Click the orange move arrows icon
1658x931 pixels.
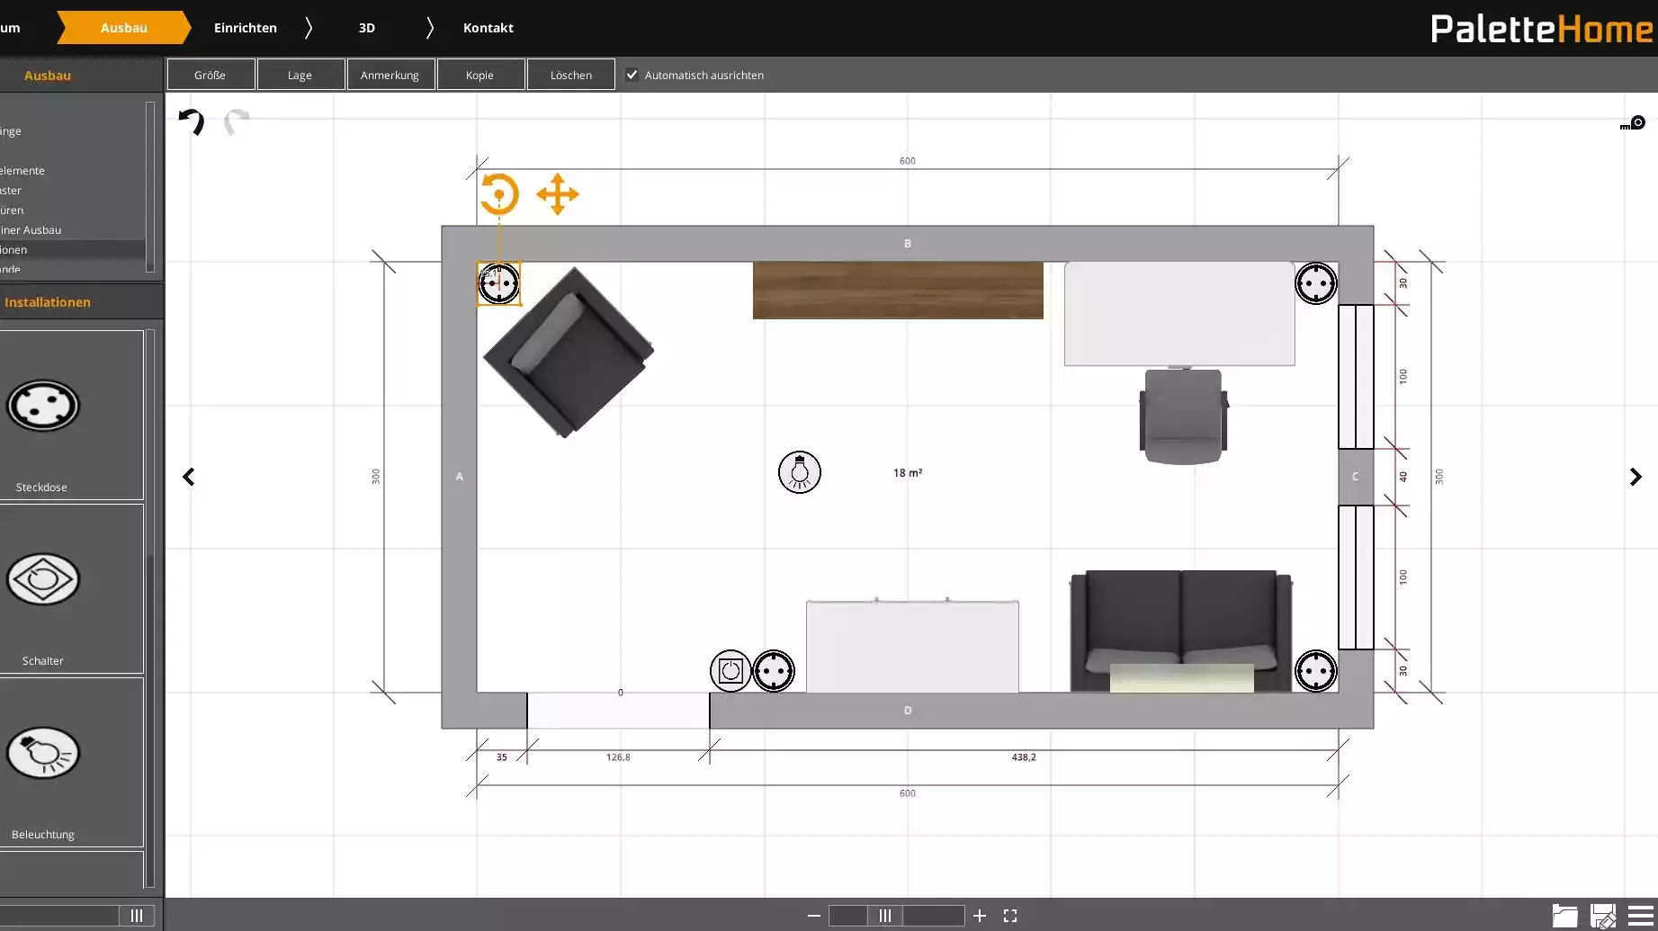pos(558,194)
